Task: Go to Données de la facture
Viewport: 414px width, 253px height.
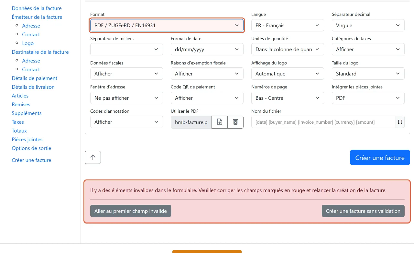Action: click(x=37, y=8)
